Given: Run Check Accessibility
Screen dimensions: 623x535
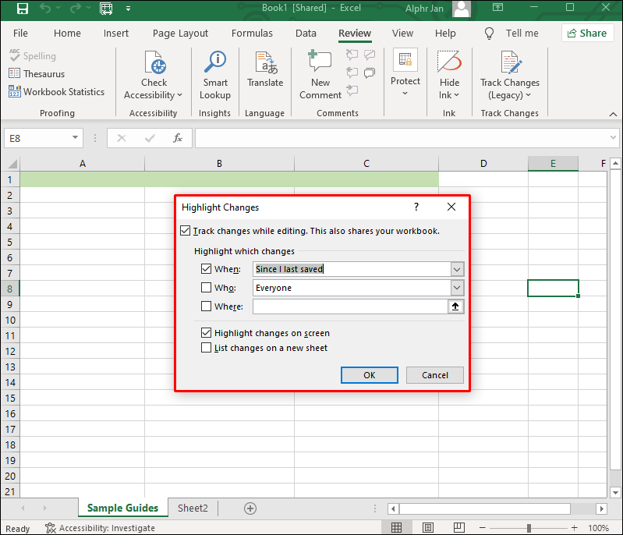Looking at the screenshot, I should point(154,75).
